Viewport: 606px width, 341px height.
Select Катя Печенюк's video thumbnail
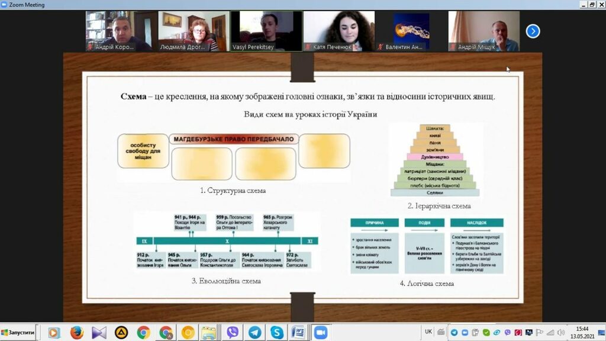coord(339,31)
